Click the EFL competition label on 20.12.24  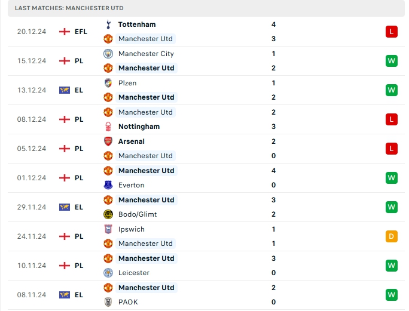pos(81,32)
